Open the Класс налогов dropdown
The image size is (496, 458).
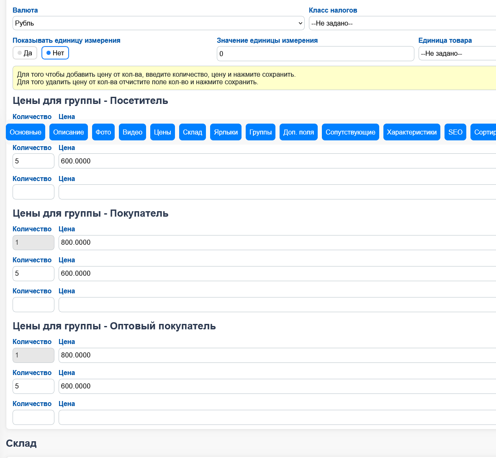[402, 23]
